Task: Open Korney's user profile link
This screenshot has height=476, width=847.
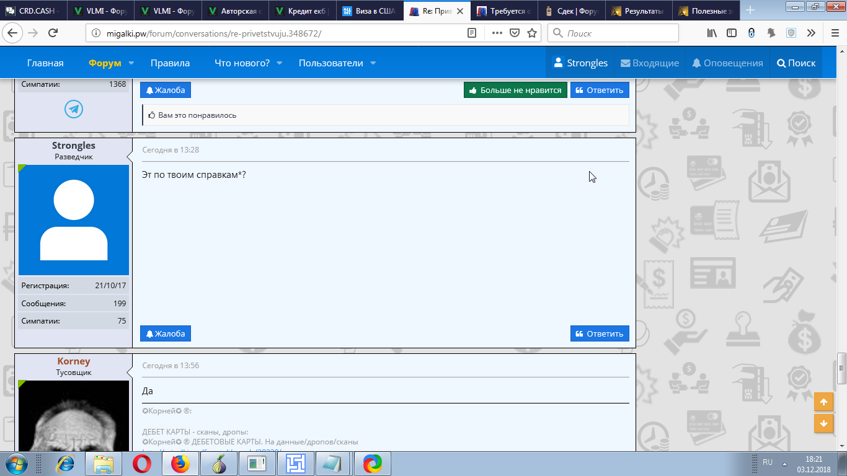Action: point(74,361)
